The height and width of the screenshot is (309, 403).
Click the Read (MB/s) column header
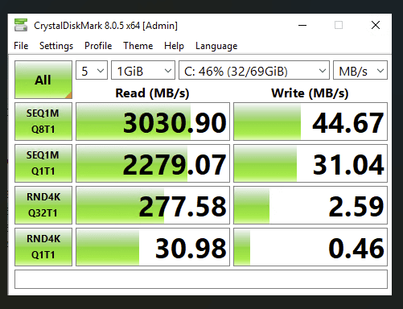click(152, 93)
